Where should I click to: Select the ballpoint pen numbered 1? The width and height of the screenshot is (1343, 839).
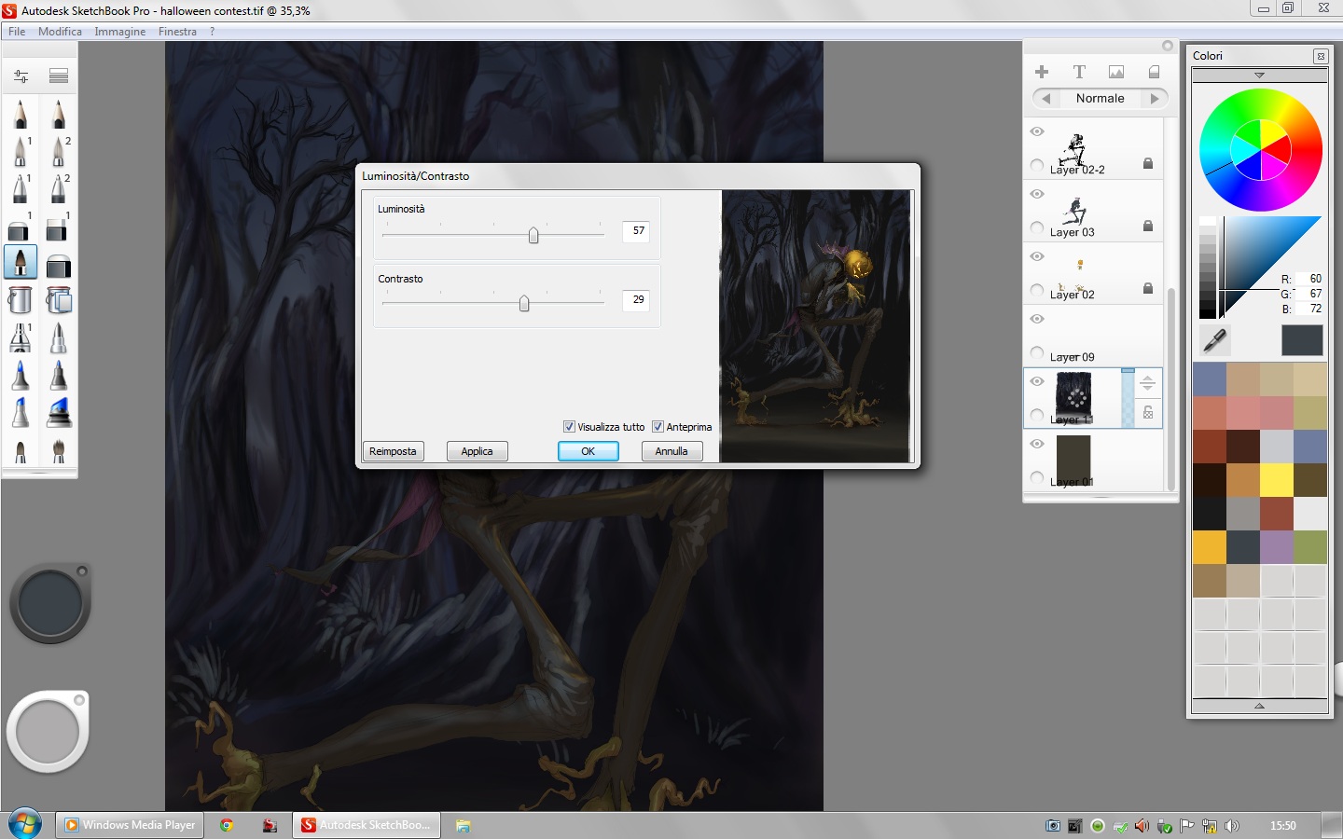[x=21, y=188]
